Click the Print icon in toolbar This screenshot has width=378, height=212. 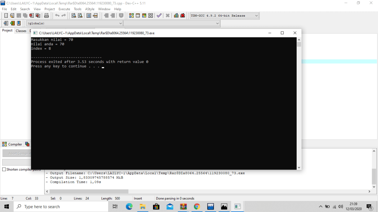click(x=47, y=15)
